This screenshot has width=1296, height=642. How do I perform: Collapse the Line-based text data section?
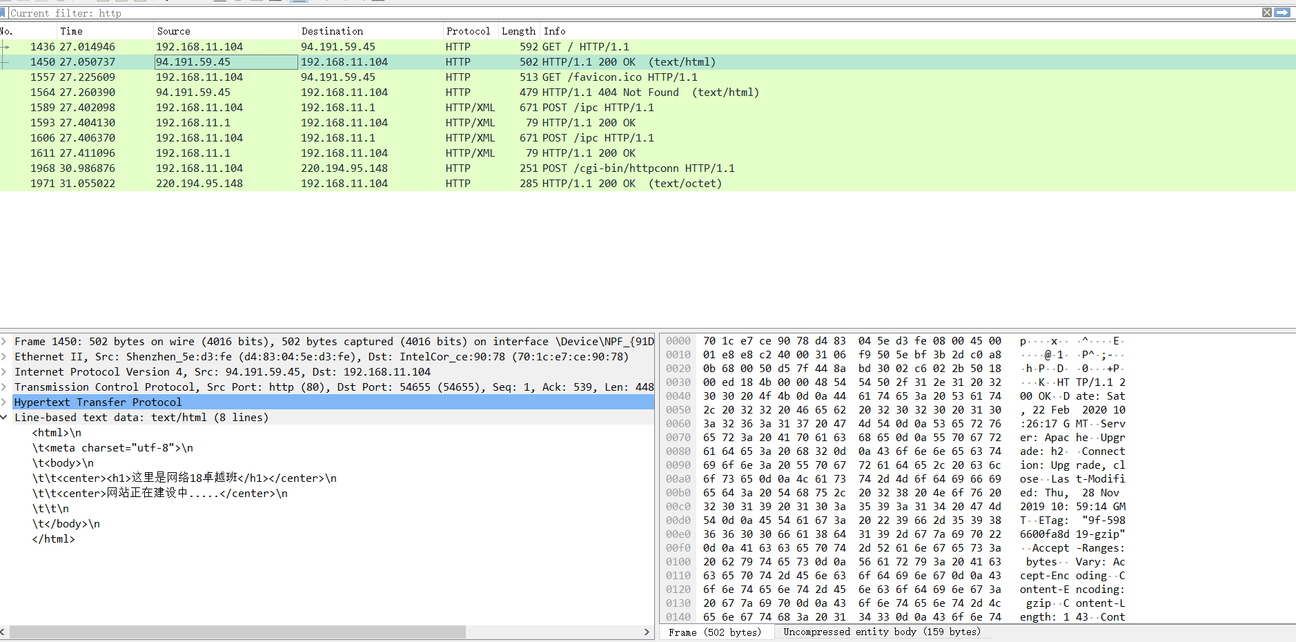(4, 417)
